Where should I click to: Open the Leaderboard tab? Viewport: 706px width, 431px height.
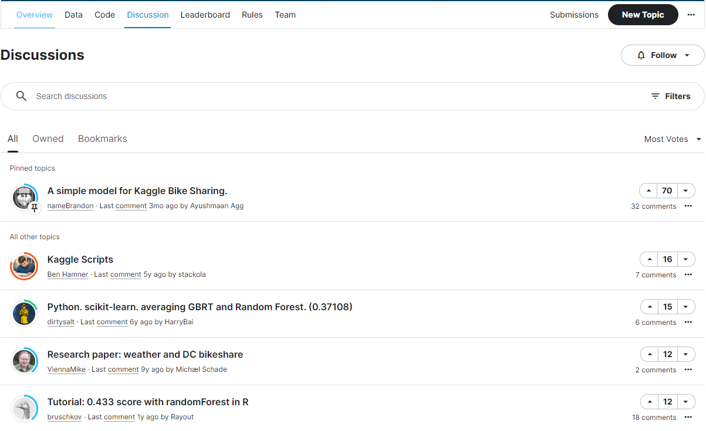[205, 15]
